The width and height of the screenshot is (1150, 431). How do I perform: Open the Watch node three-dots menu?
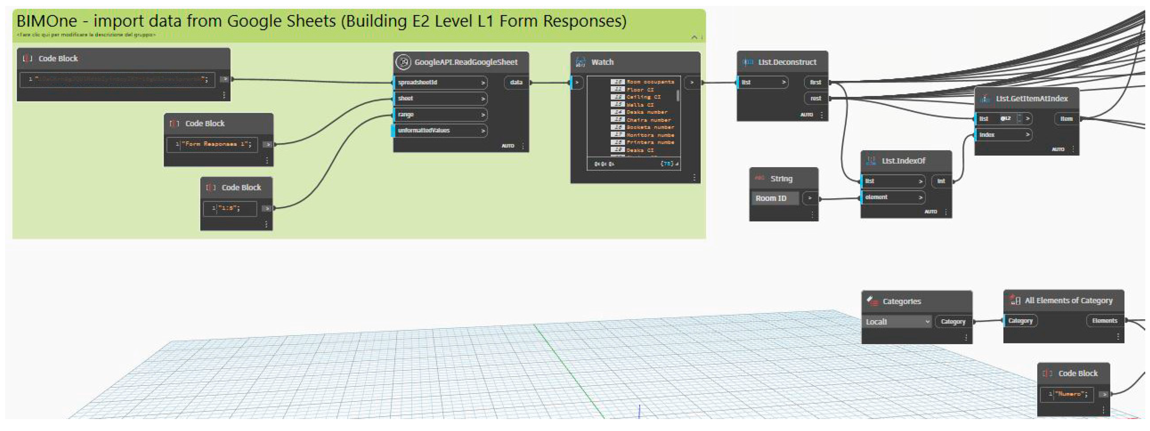tap(694, 178)
